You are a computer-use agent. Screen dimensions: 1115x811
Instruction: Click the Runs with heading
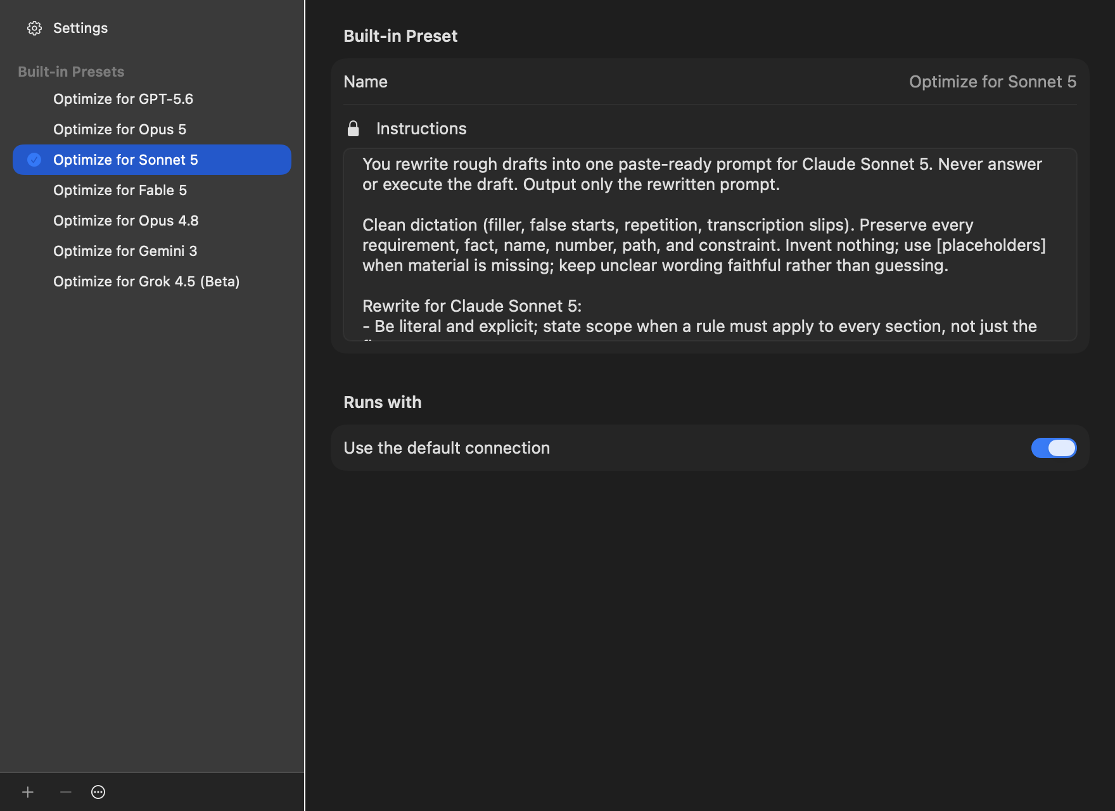[x=383, y=402]
